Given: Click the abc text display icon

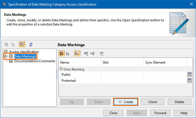Looking at the screenshot, I should (x=102, y=53).
